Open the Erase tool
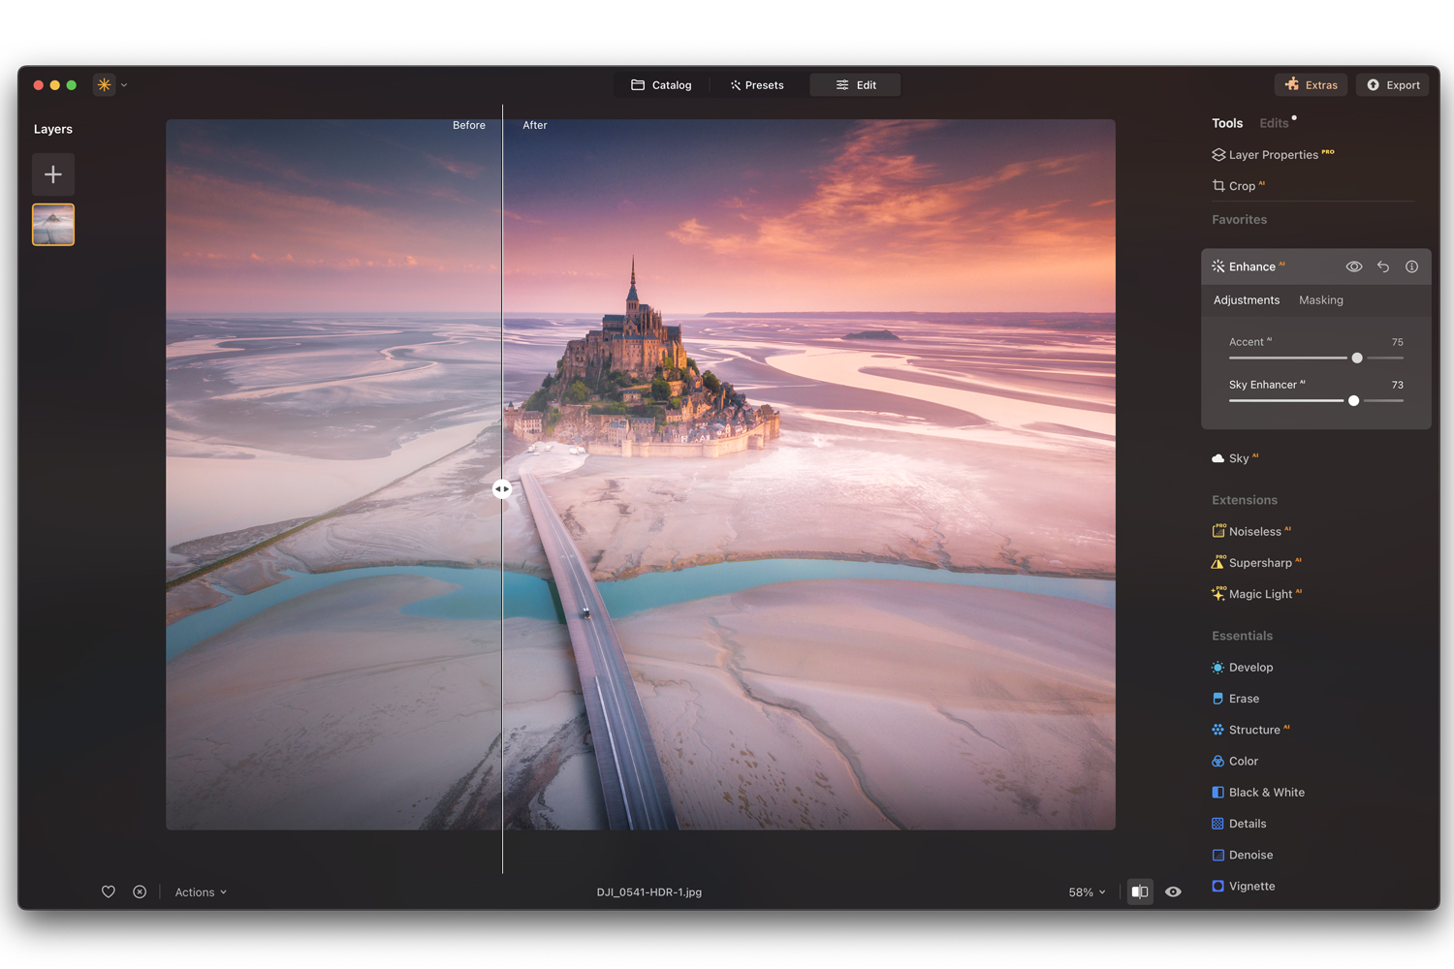 [1236, 699]
